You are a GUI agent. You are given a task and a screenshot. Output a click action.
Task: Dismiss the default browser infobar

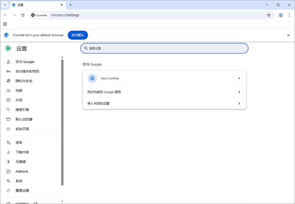point(288,35)
